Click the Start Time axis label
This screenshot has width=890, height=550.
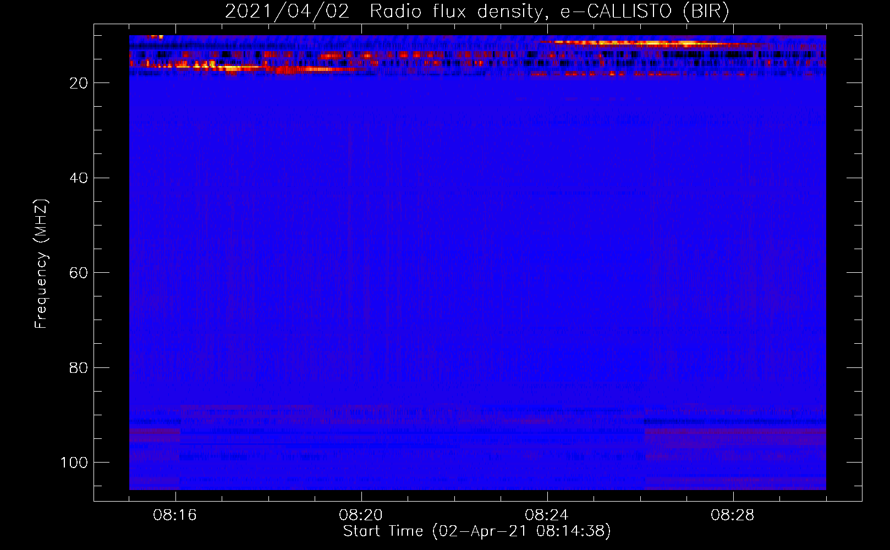[x=477, y=531]
